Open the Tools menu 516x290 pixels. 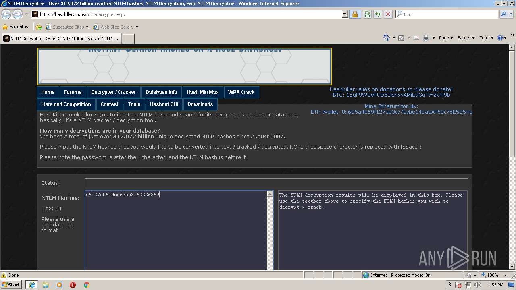(x=487, y=38)
